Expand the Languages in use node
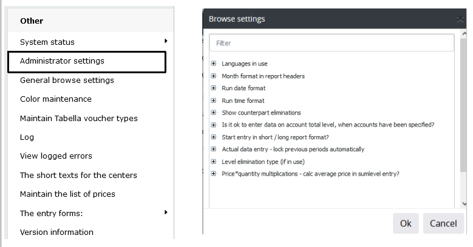Screen dimensions: 473x247 (214, 63)
